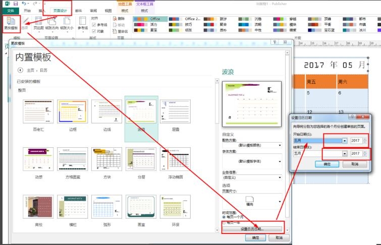This screenshot has width=381, height=245.
Task: Open the 业务信息 dropdown
Action: (x=252, y=177)
